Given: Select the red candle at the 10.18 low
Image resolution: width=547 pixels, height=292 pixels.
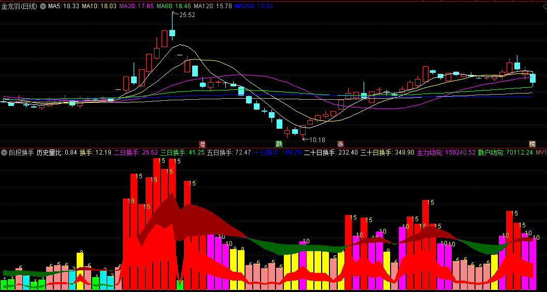Looking at the screenshot, I should 303,130.
